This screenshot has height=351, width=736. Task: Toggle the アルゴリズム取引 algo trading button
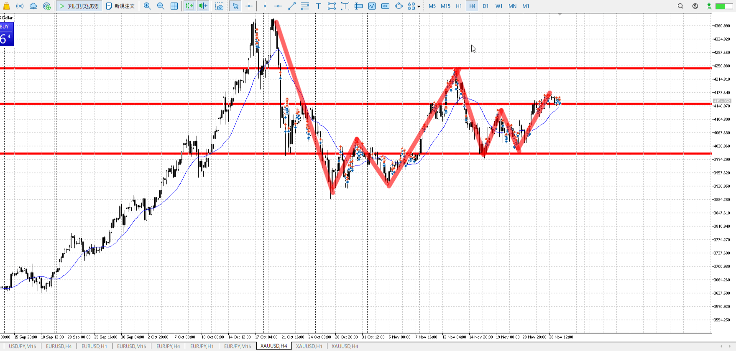79,6
